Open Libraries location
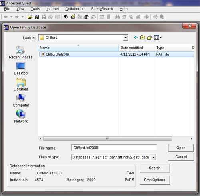 [x=21, y=85]
